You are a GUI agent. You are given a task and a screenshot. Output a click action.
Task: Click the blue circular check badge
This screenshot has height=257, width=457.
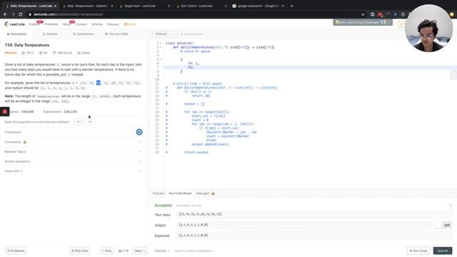[139, 132]
